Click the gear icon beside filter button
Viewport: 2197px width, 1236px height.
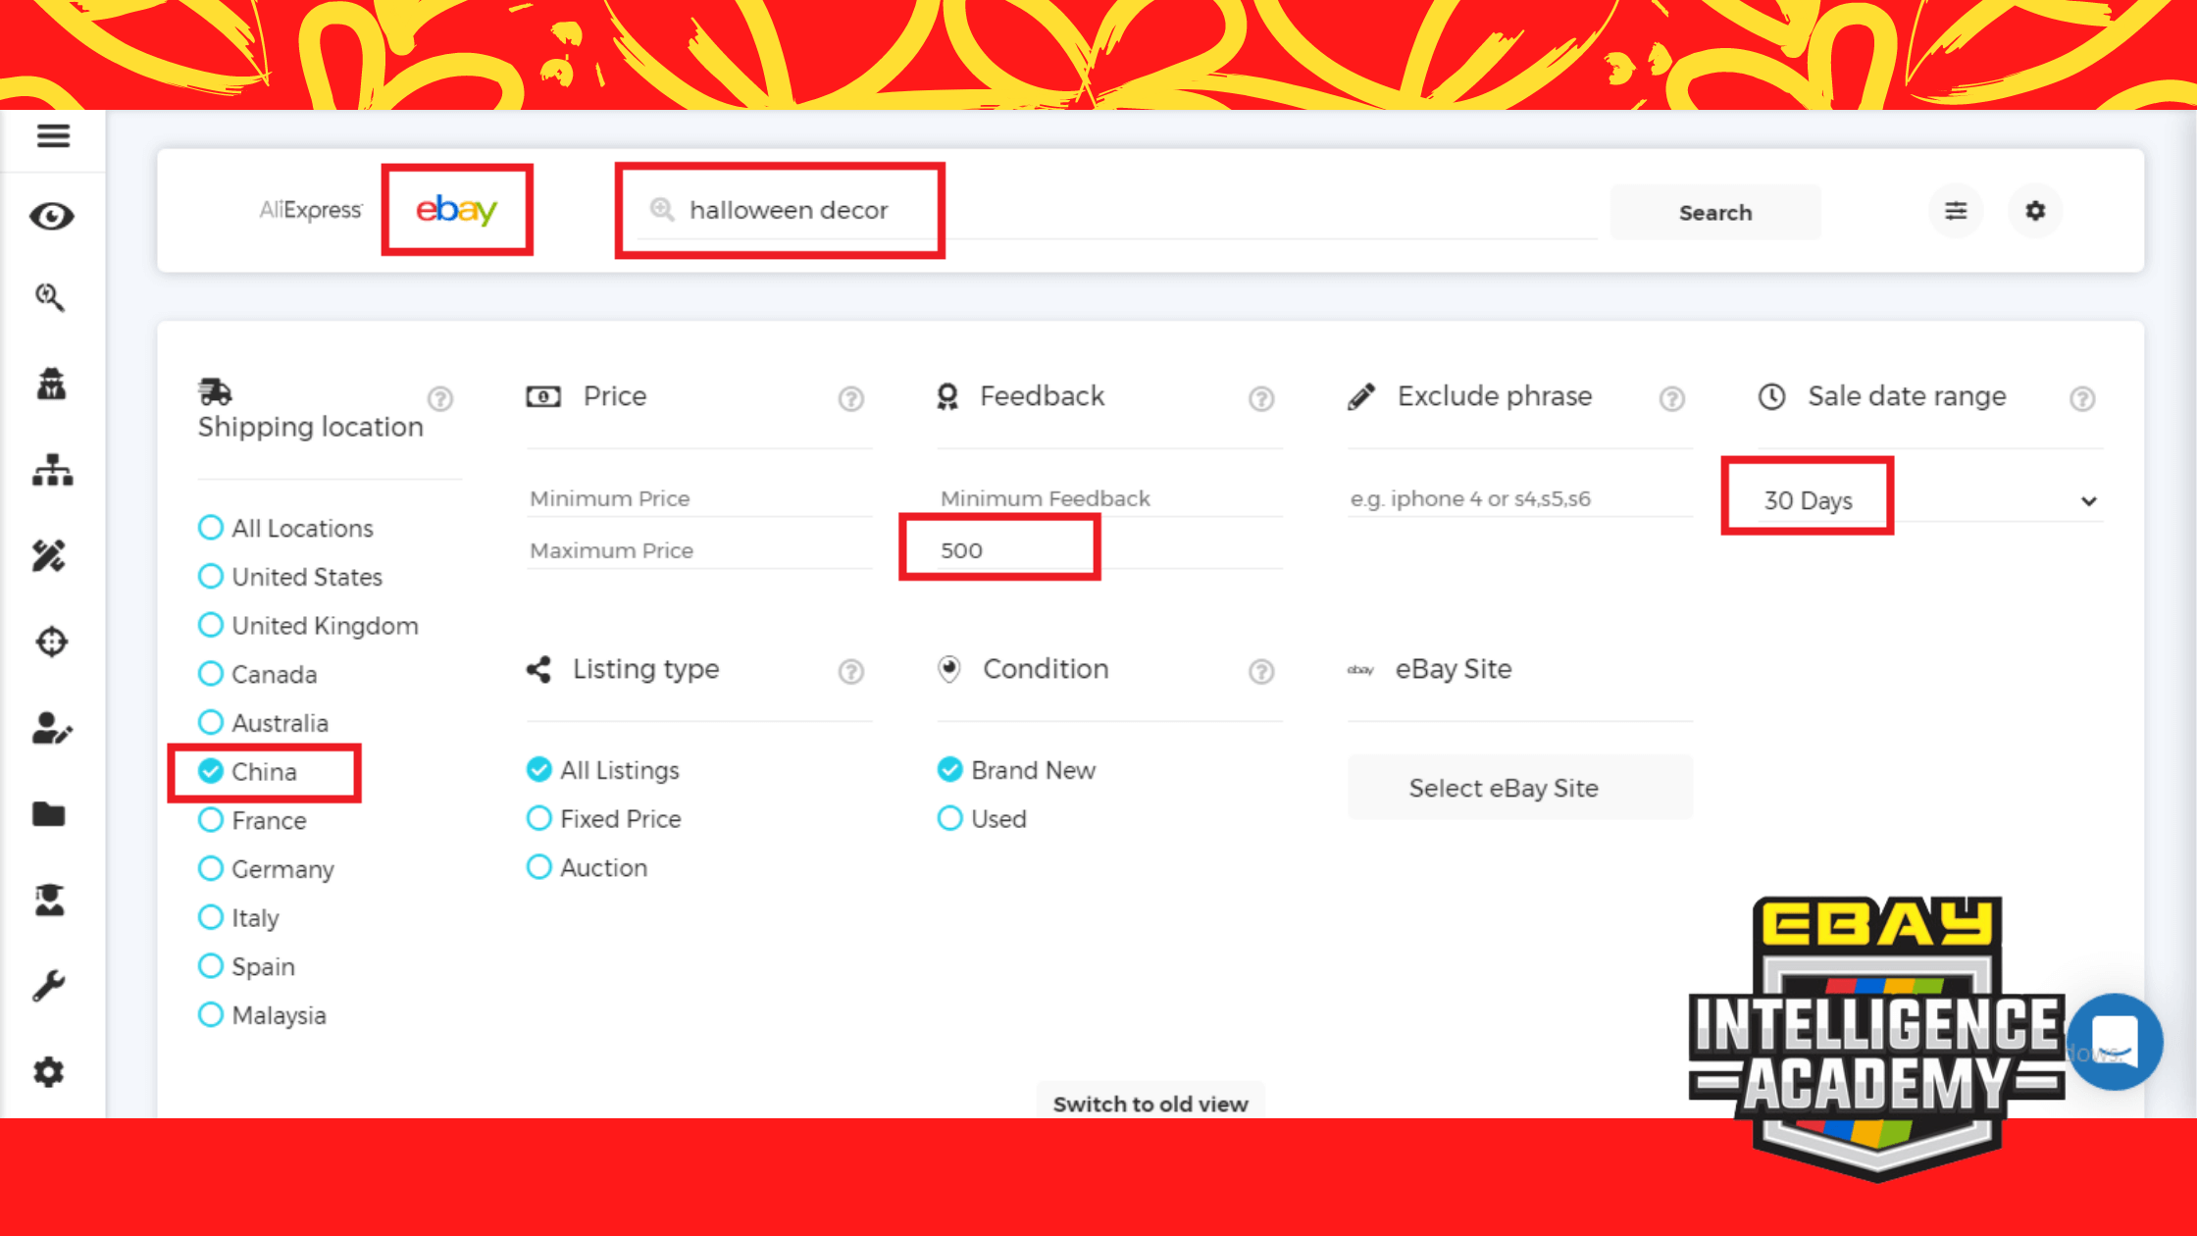click(2035, 211)
